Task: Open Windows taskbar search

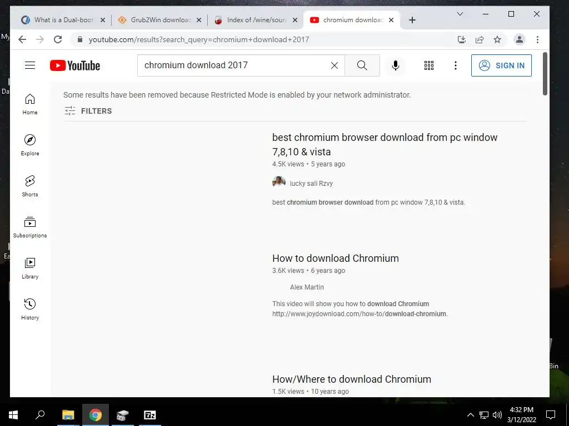Action: pyautogui.click(x=40, y=415)
